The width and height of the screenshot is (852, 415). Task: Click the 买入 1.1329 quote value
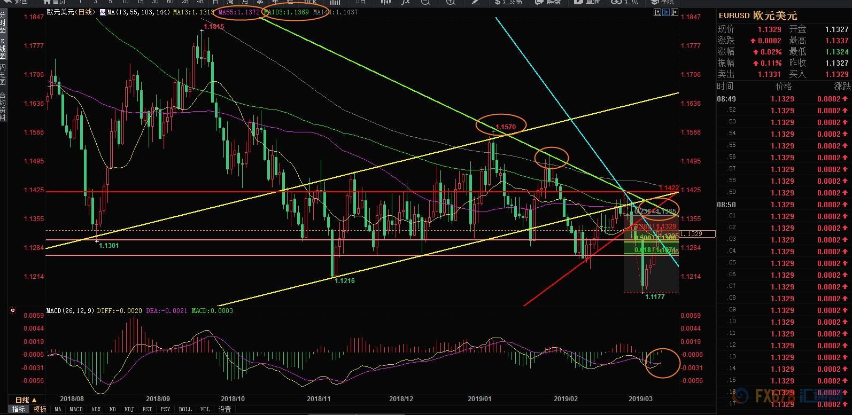[837, 74]
